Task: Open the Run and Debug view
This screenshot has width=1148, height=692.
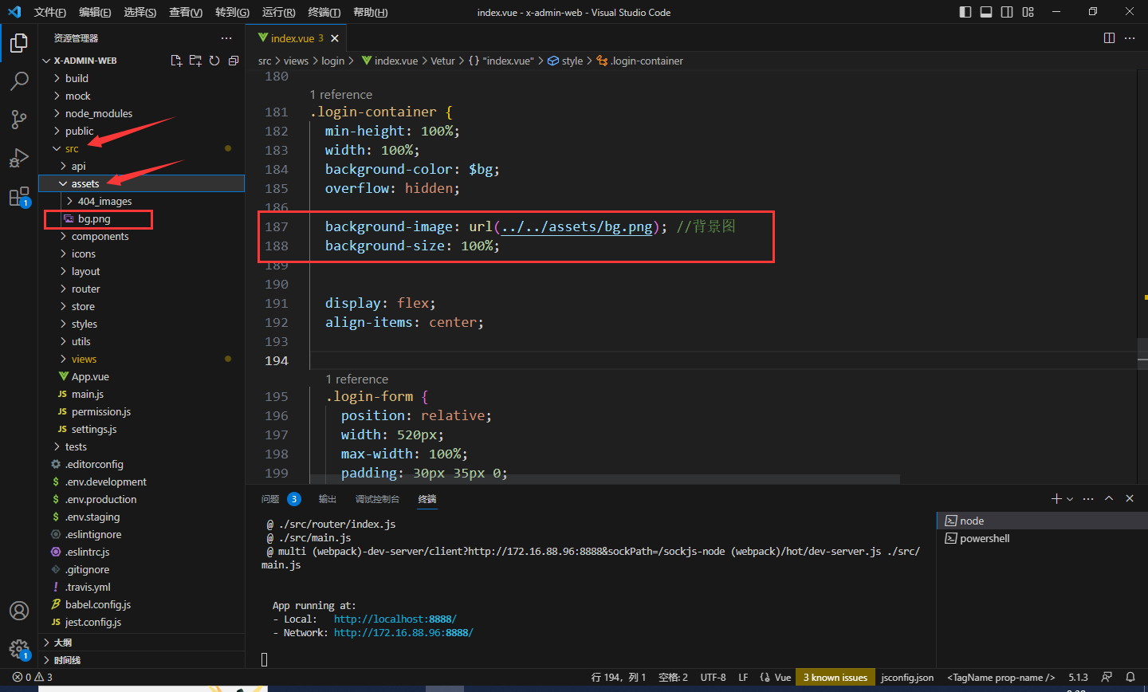Action: [x=19, y=158]
